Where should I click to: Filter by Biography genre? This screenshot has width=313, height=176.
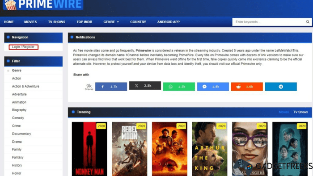click(x=19, y=110)
